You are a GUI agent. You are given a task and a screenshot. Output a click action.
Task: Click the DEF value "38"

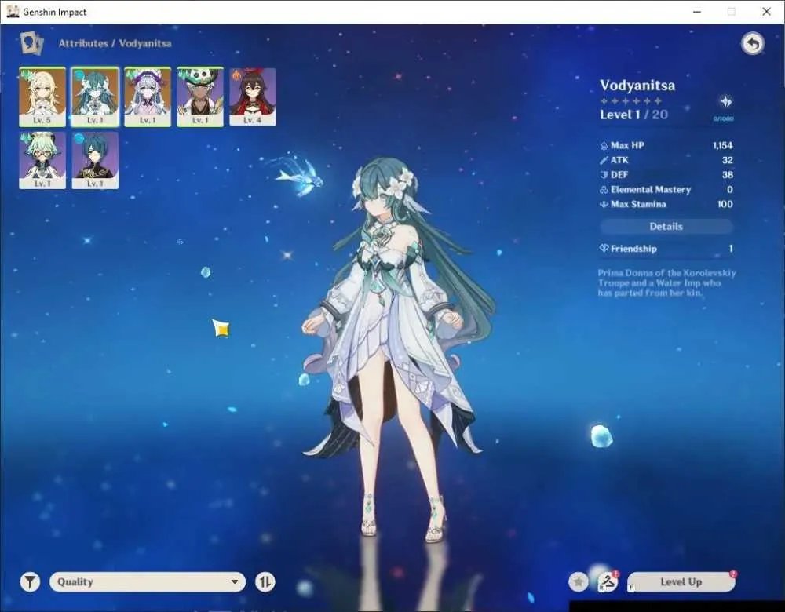[728, 175]
